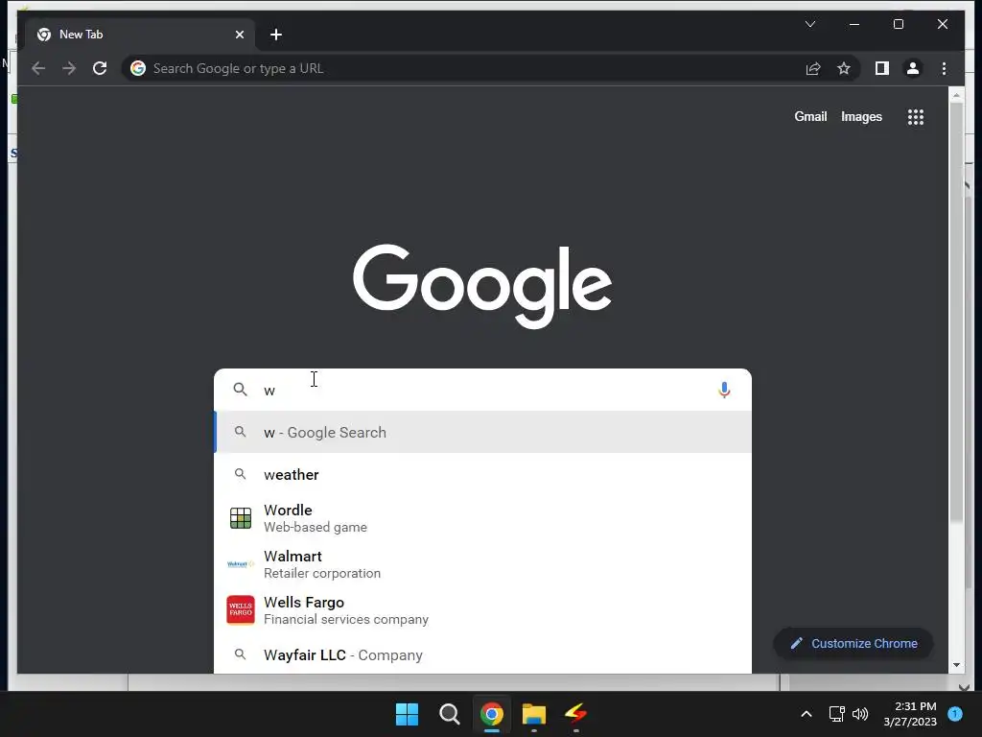Open the tab search chevron
The width and height of the screenshot is (982, 737).
809,24
